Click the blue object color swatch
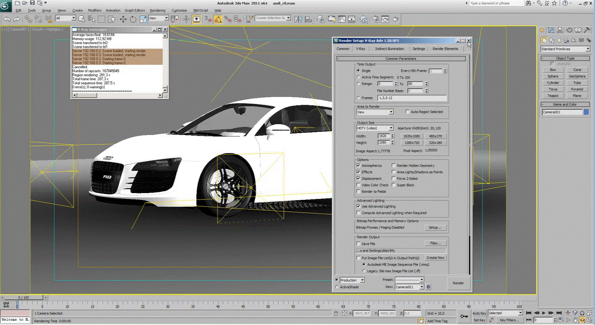 pyautogui.click(x=586, y=112)
